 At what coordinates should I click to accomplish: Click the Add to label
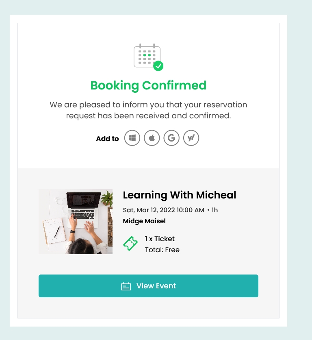click(x=108, y=139)
